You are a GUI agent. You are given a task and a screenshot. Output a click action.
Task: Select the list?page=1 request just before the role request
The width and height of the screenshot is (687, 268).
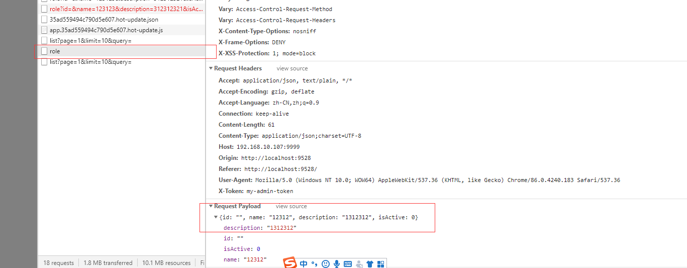pyautogui.click(x=122, y=41)
